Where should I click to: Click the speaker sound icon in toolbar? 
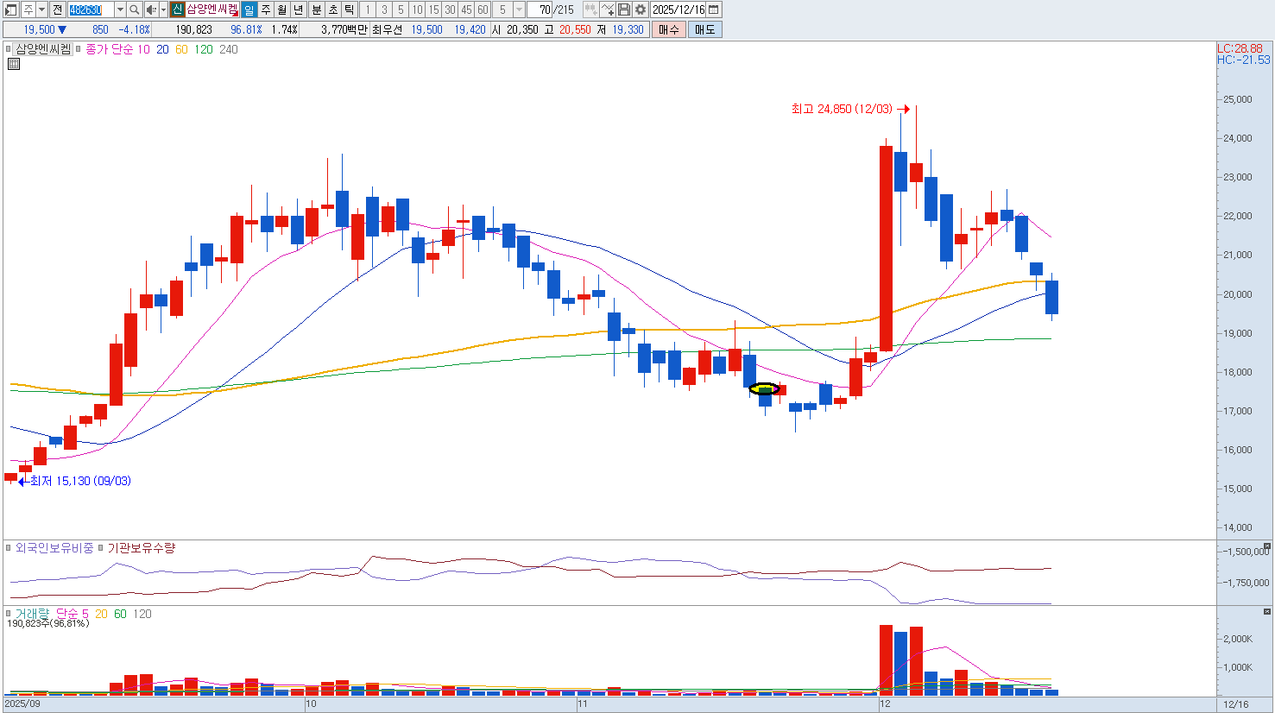pyautogui.click(x=151, y=9)
